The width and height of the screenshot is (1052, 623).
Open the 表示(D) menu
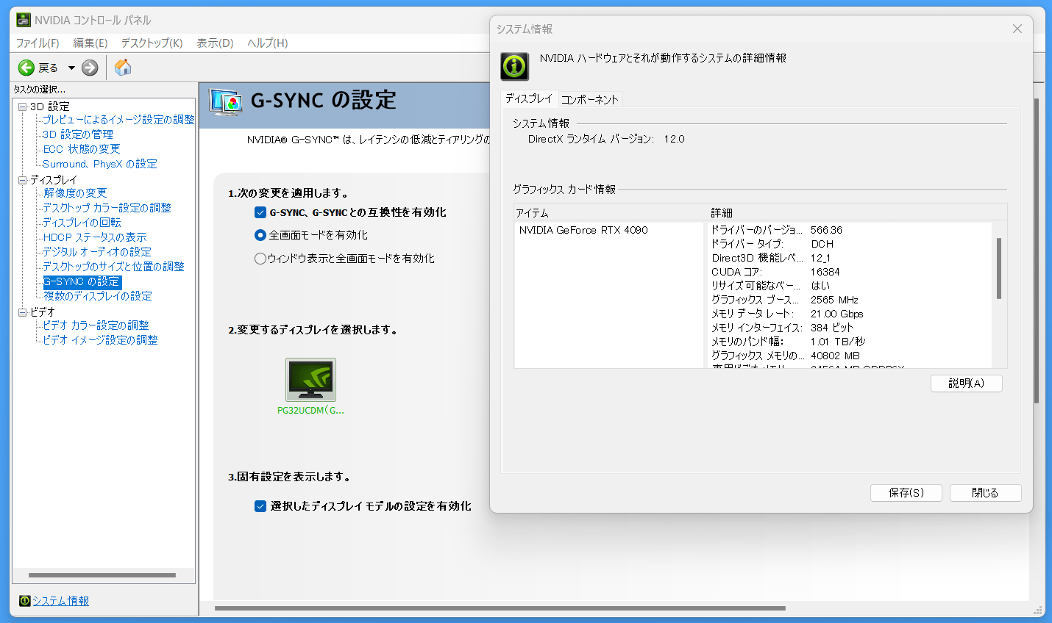(x=215, y=43)
